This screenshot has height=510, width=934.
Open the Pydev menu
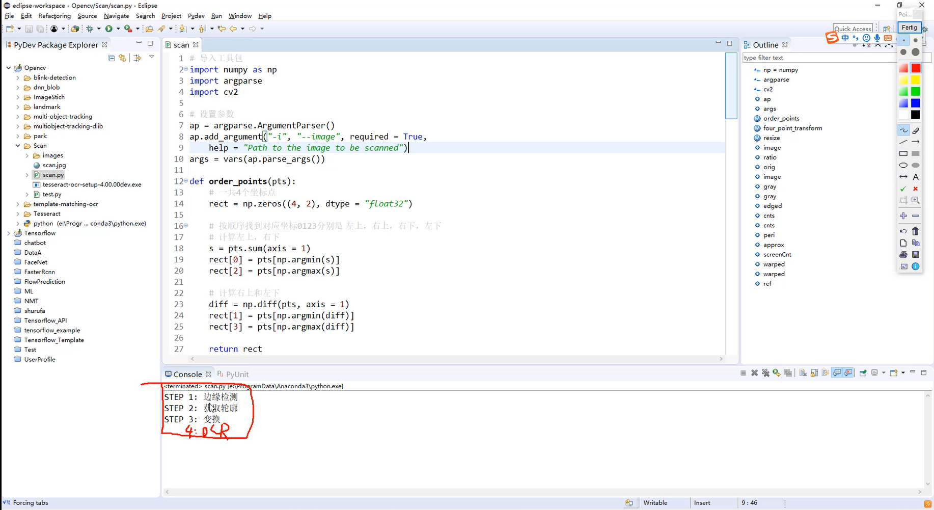tap(196, 16)
